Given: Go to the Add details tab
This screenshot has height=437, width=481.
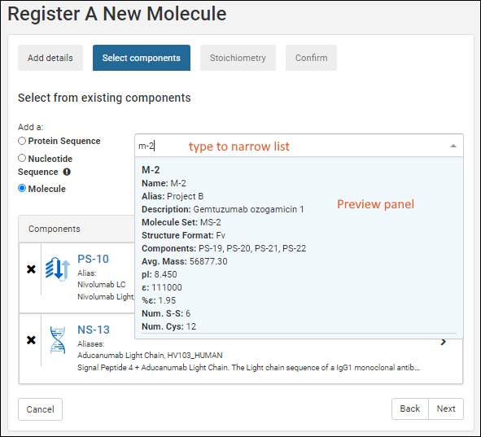Looking at the screenshot, I should [50, 58].
